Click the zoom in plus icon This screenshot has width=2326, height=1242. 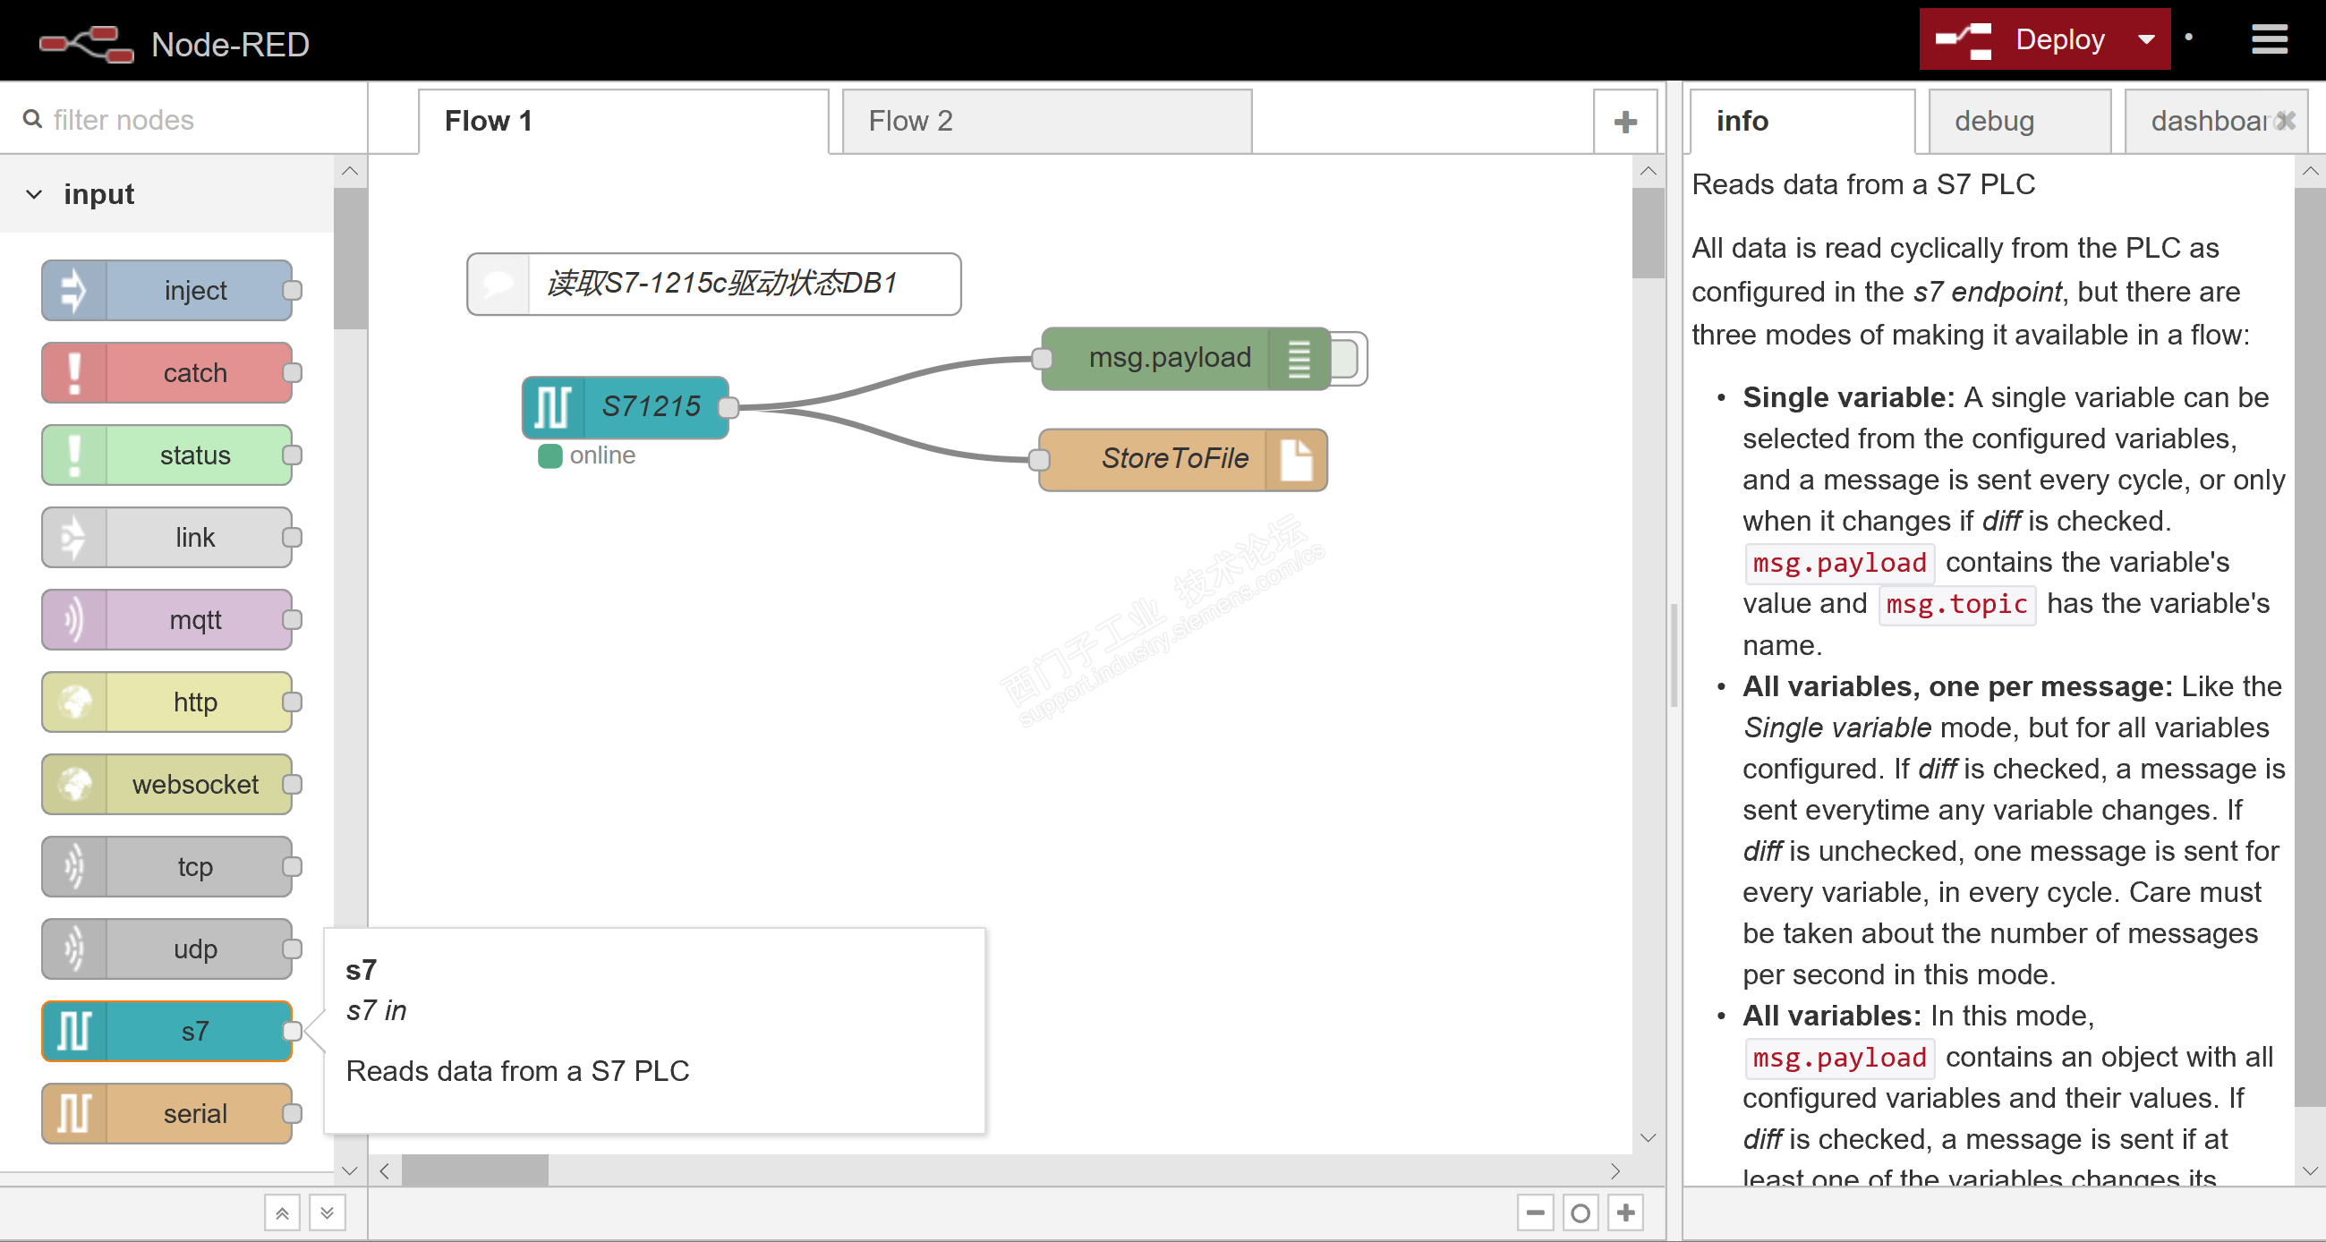[x=1625, y=1212]
